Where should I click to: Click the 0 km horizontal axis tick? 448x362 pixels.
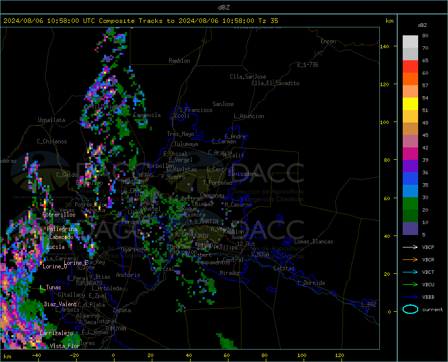click(x=113, y=355)
